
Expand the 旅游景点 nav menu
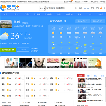coord(69,14)
